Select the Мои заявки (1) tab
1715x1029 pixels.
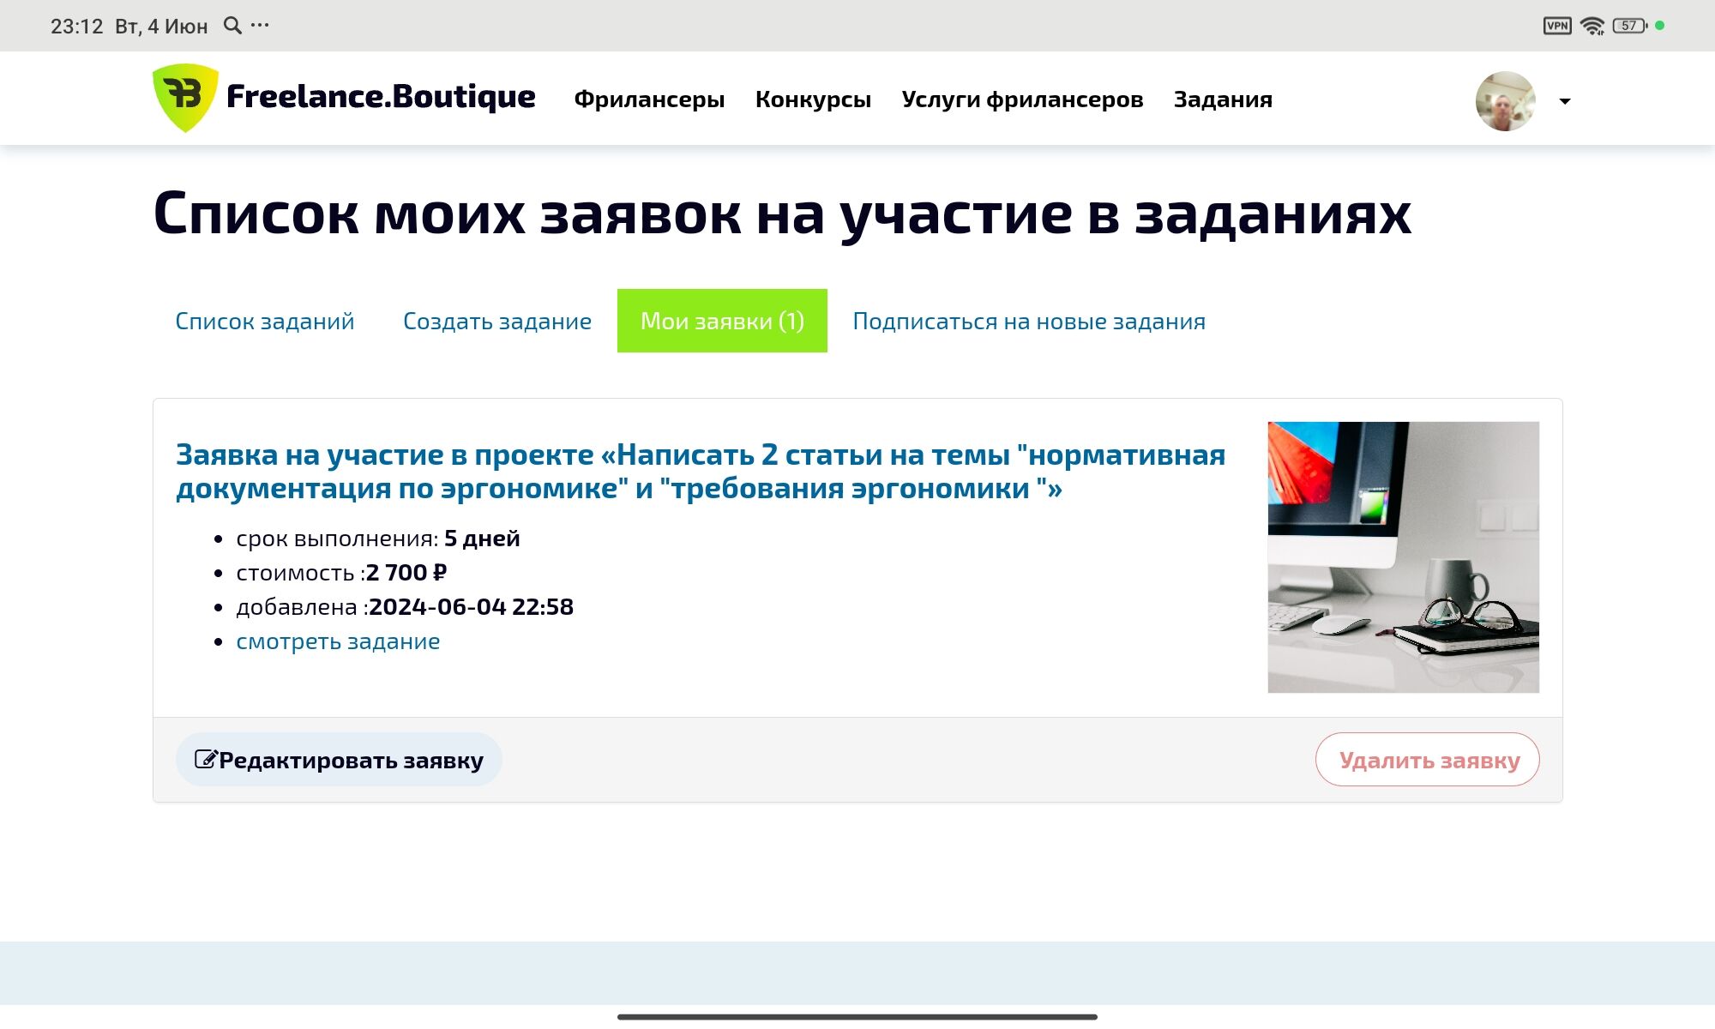pos(722,321)
